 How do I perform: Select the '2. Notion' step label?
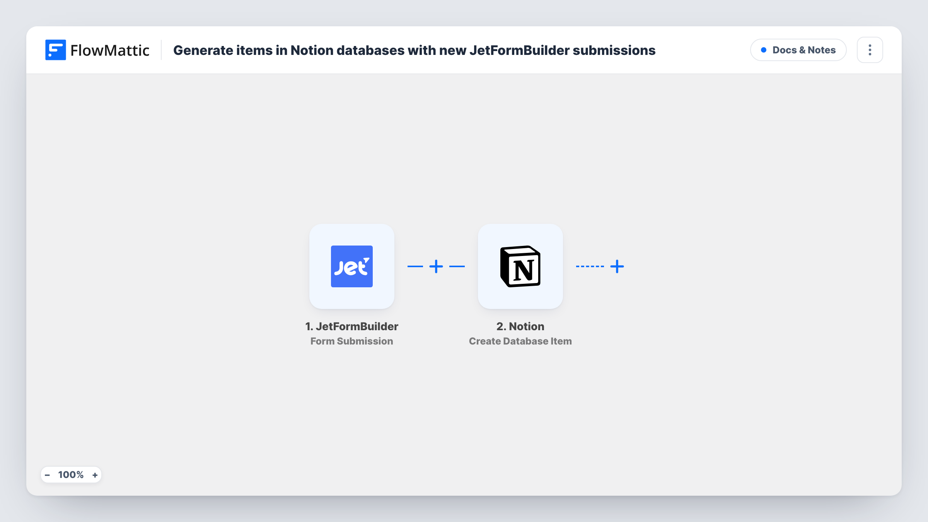coord(520,326)
